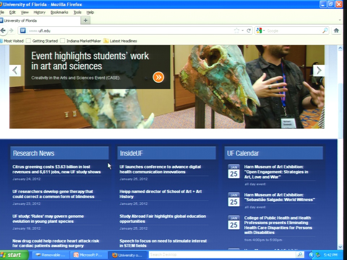Click the Windows start button
The image size is (347, 260).
click(x=14, y=255)
